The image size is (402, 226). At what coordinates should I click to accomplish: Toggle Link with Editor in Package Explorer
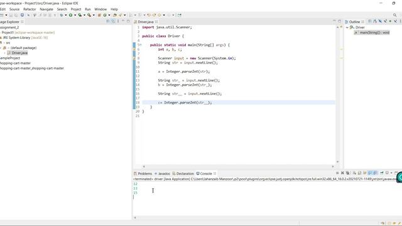pyautogui.click(x=113, y=21)
